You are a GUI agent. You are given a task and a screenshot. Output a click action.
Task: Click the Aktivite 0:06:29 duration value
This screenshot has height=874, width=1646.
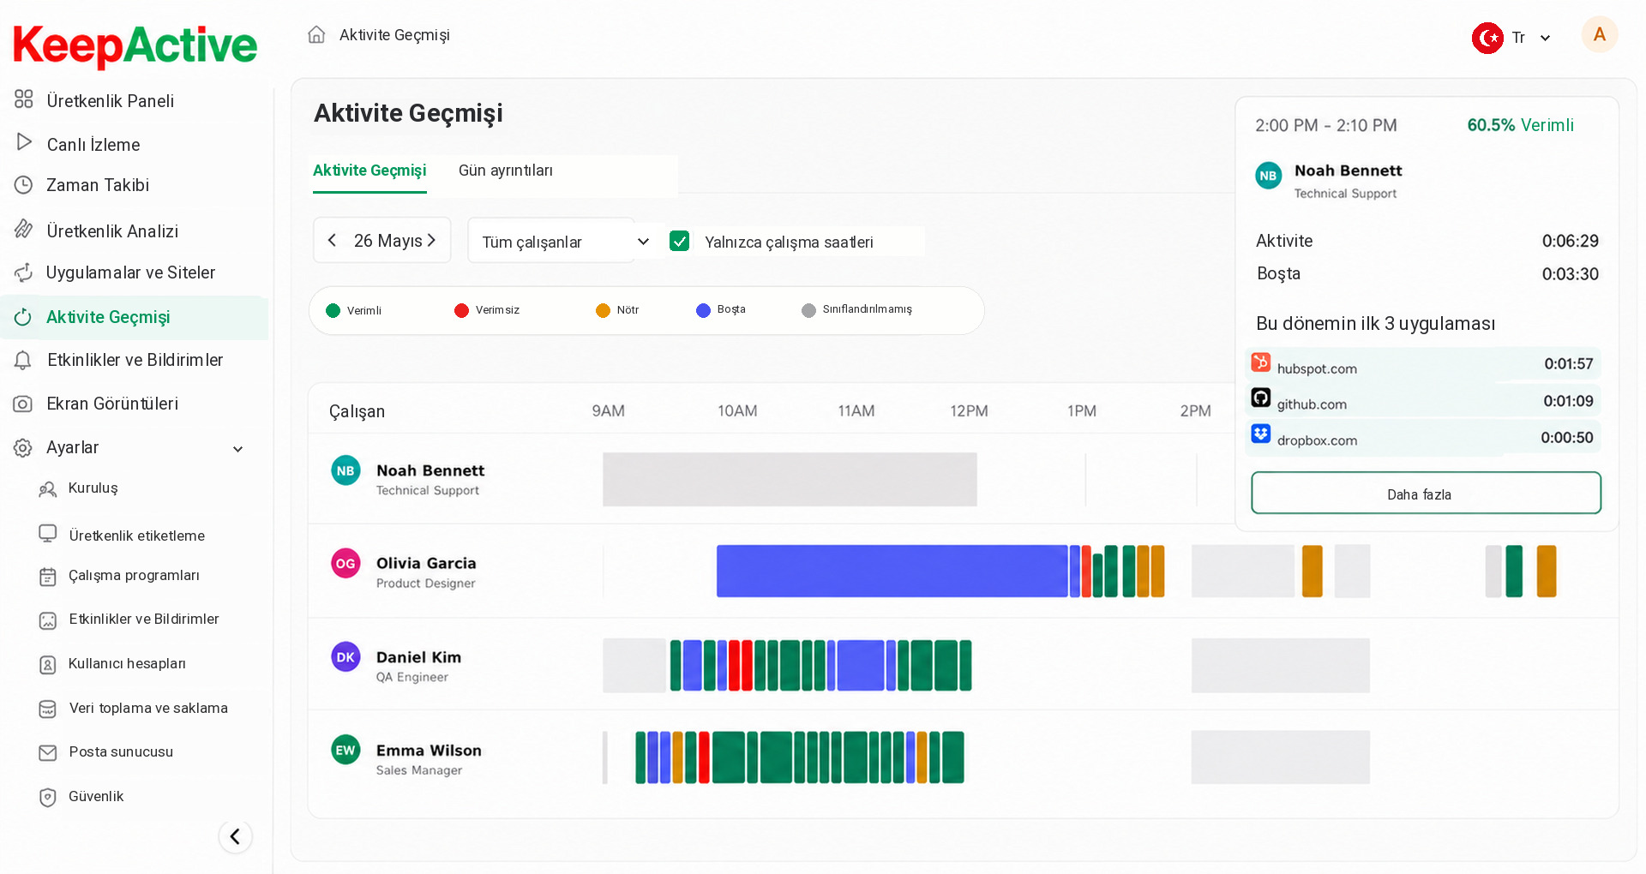(1570, 241)
